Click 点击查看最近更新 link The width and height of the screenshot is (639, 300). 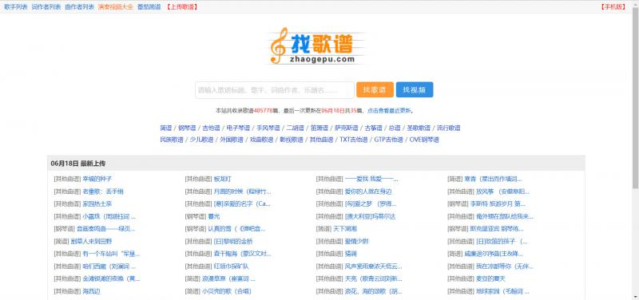(x=390, y=111)
